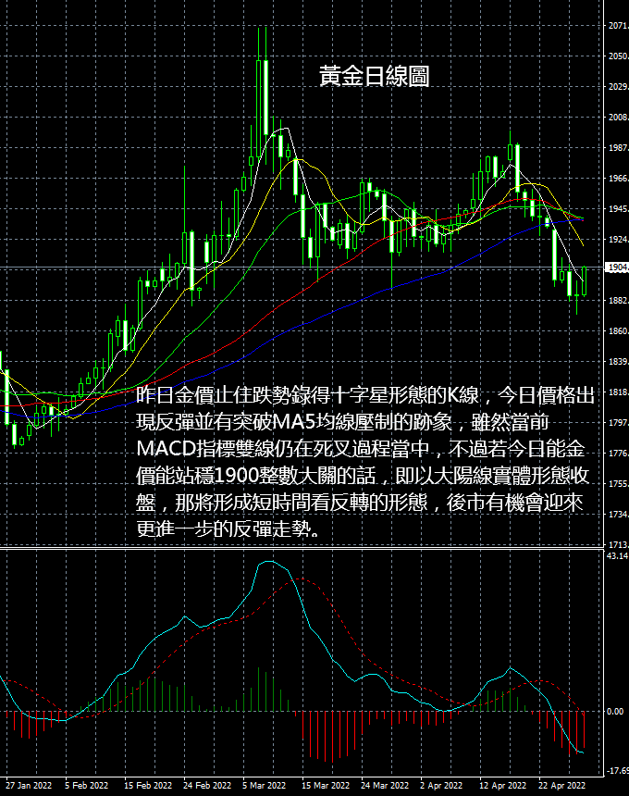This screenshot has height=796, width=629.
Task: Click the commentary line starting 價能站穩1900
Action: click(363, 476)
